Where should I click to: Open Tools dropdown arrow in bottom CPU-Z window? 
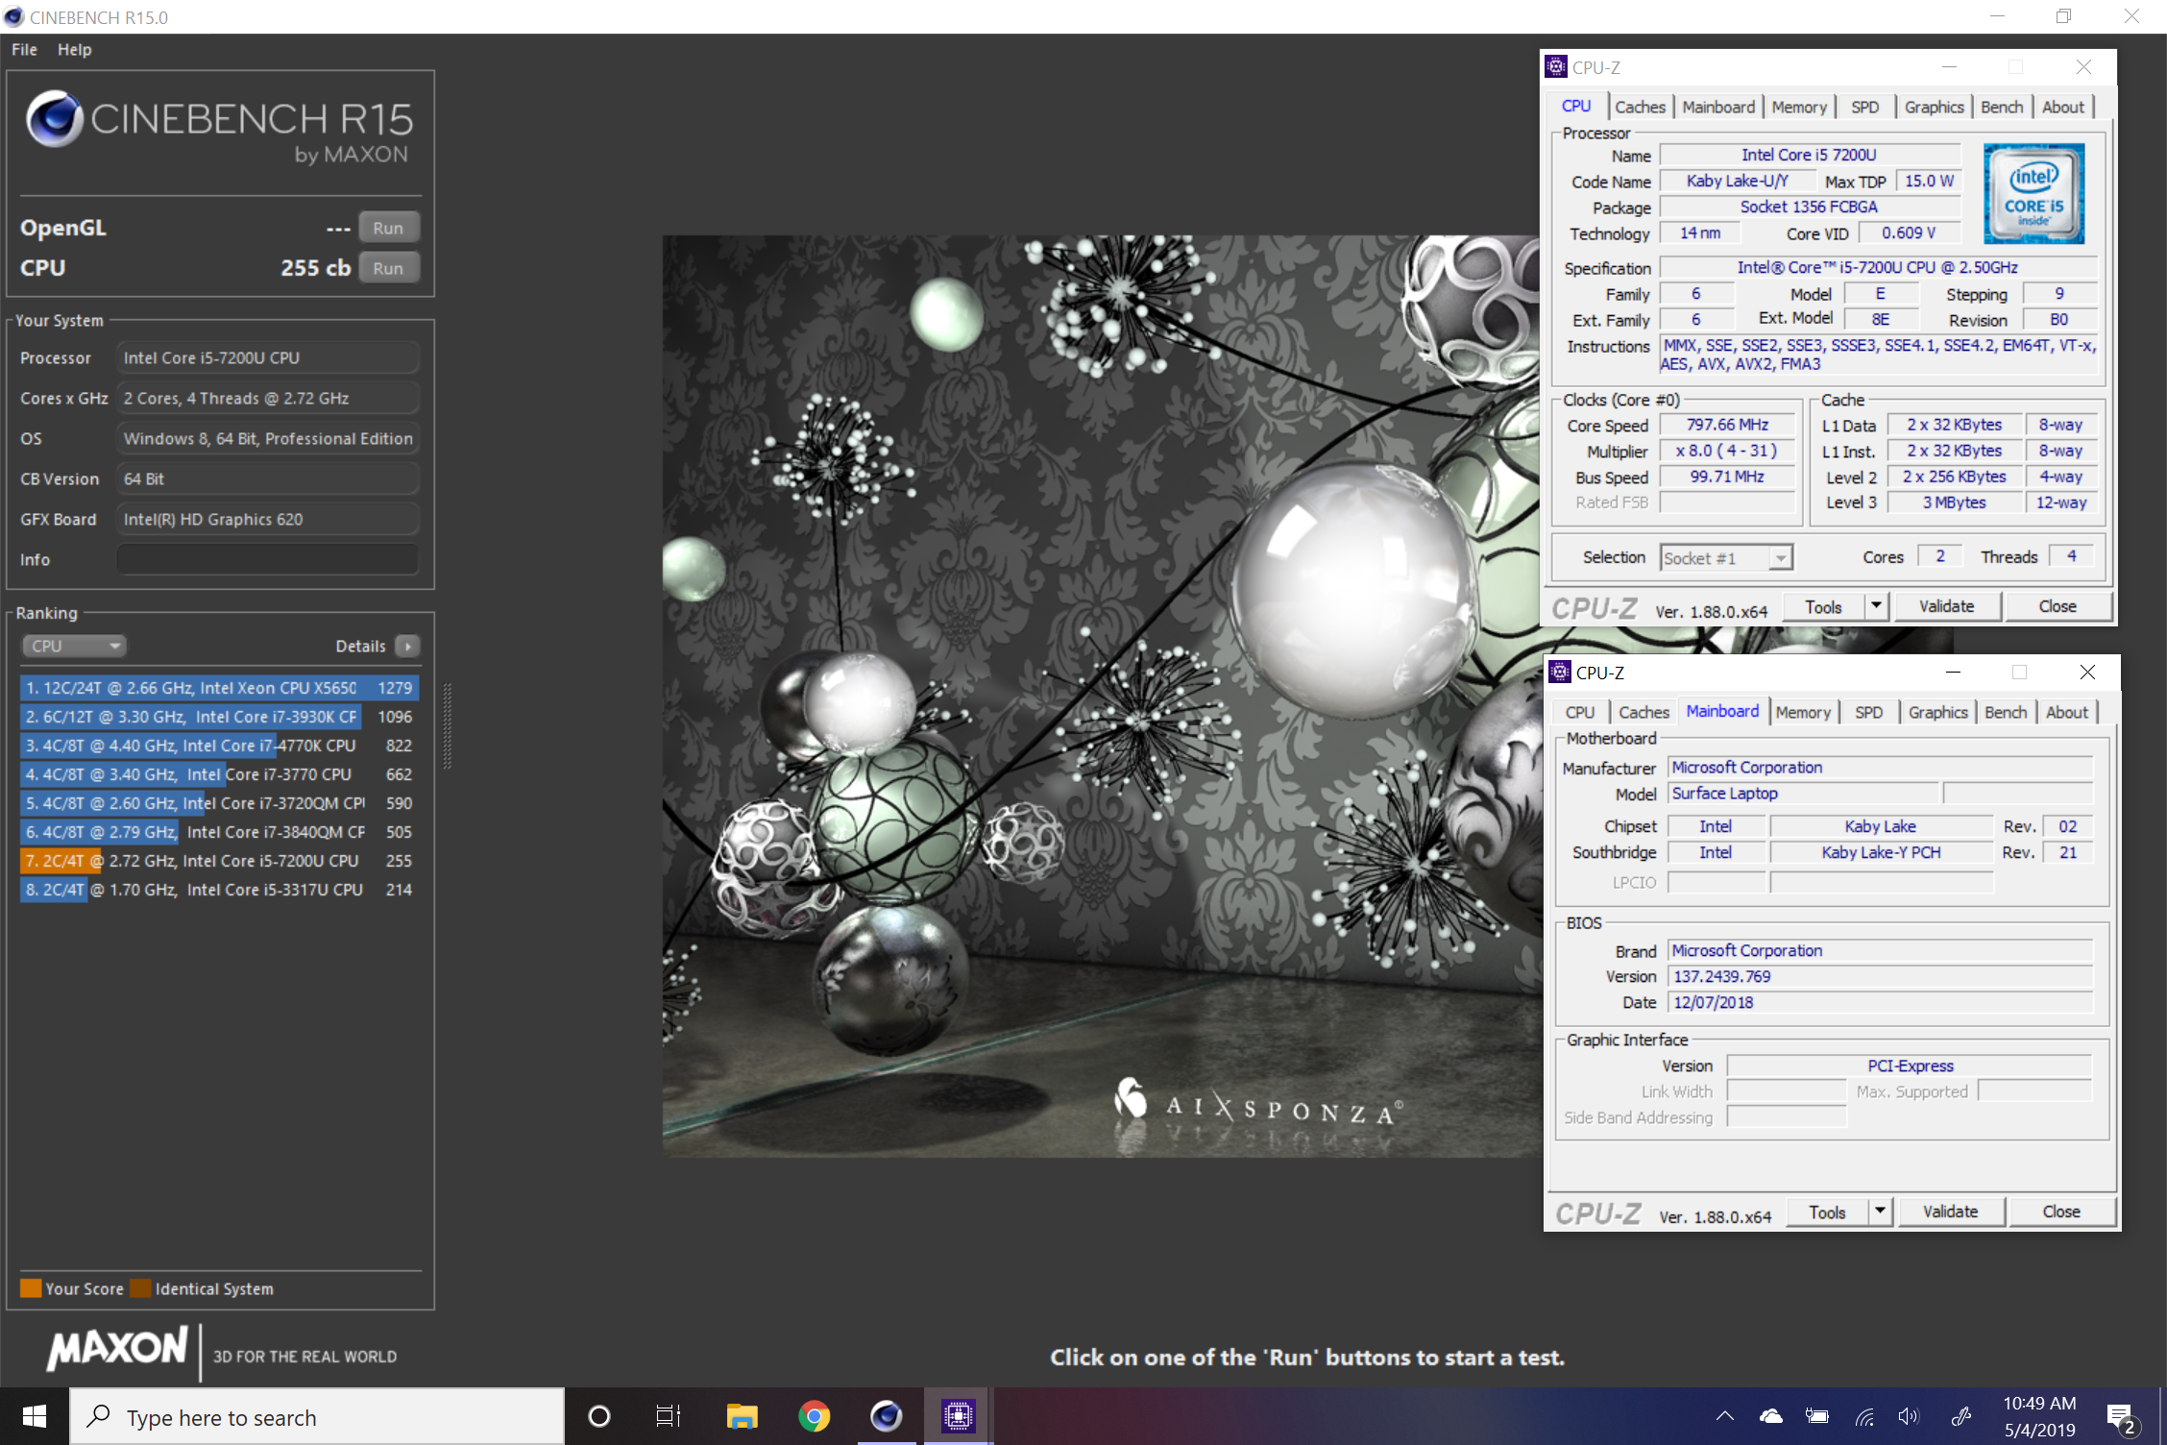(x=1880, y=1212)
